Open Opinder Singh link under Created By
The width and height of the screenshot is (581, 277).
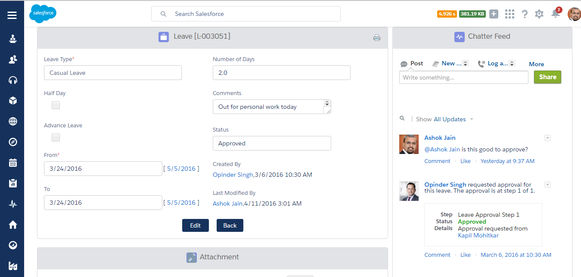pyautogui.click(x=233, y=175)
